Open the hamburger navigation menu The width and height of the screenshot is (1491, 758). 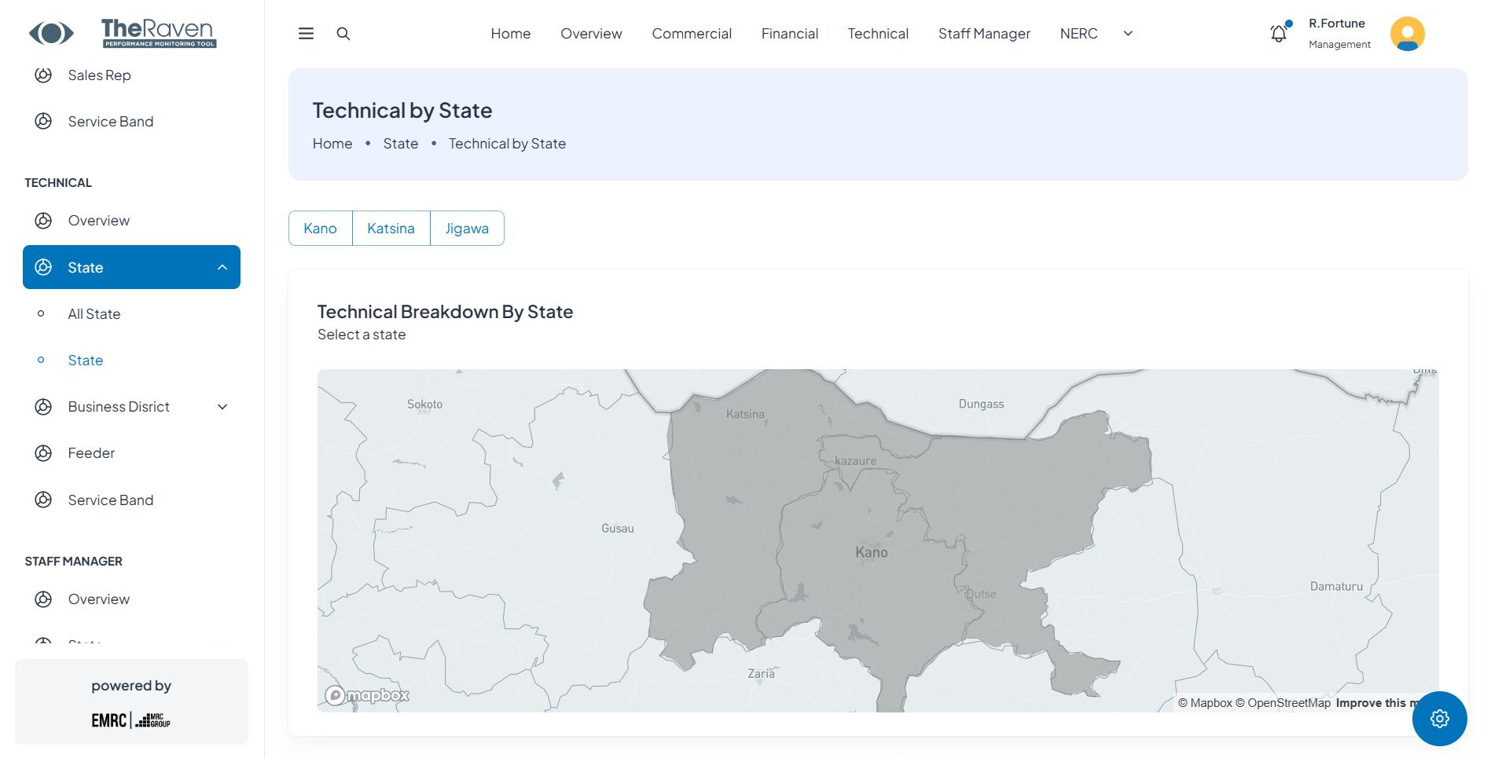click(x=305, y=33)
